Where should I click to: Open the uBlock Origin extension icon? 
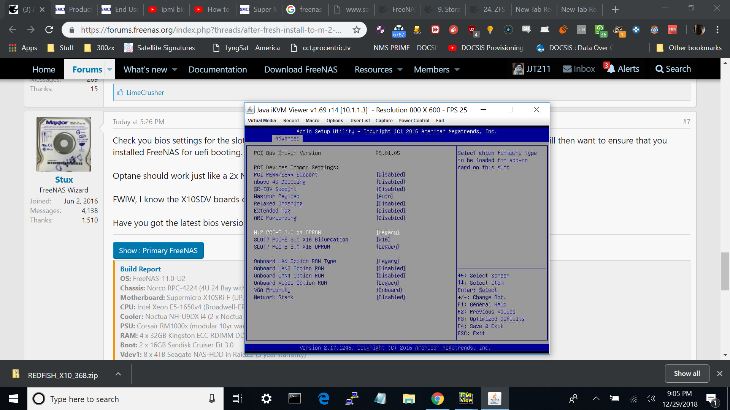tap(472, 30)
